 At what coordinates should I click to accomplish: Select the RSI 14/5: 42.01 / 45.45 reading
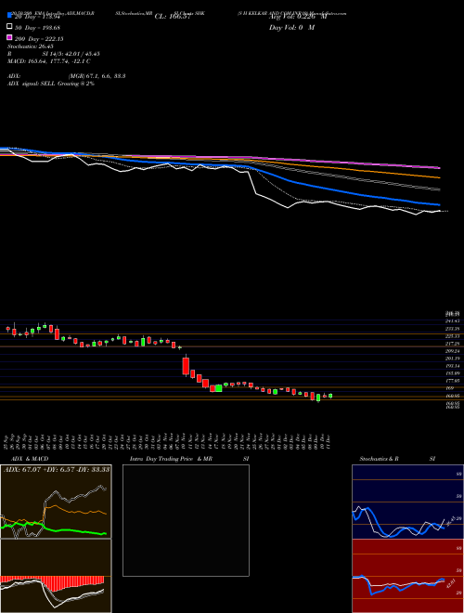pyautogui.click(x=54, y=54)
